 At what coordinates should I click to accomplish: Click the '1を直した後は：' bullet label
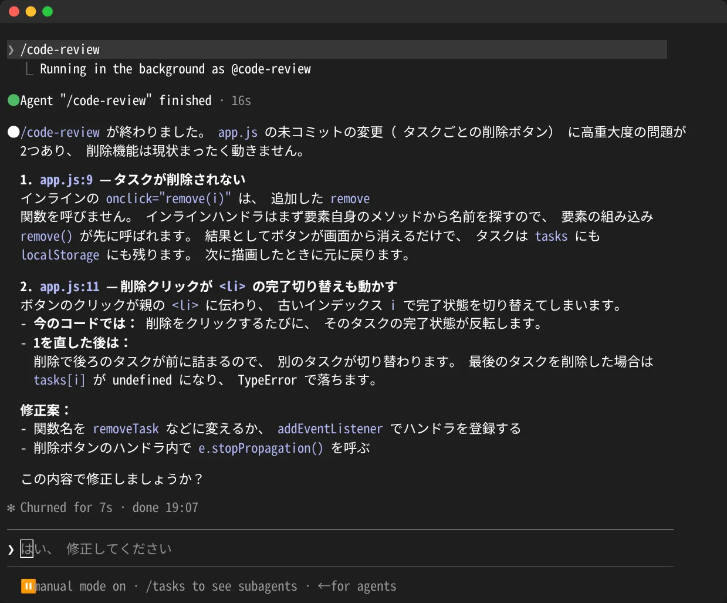(x=82, y=343)
